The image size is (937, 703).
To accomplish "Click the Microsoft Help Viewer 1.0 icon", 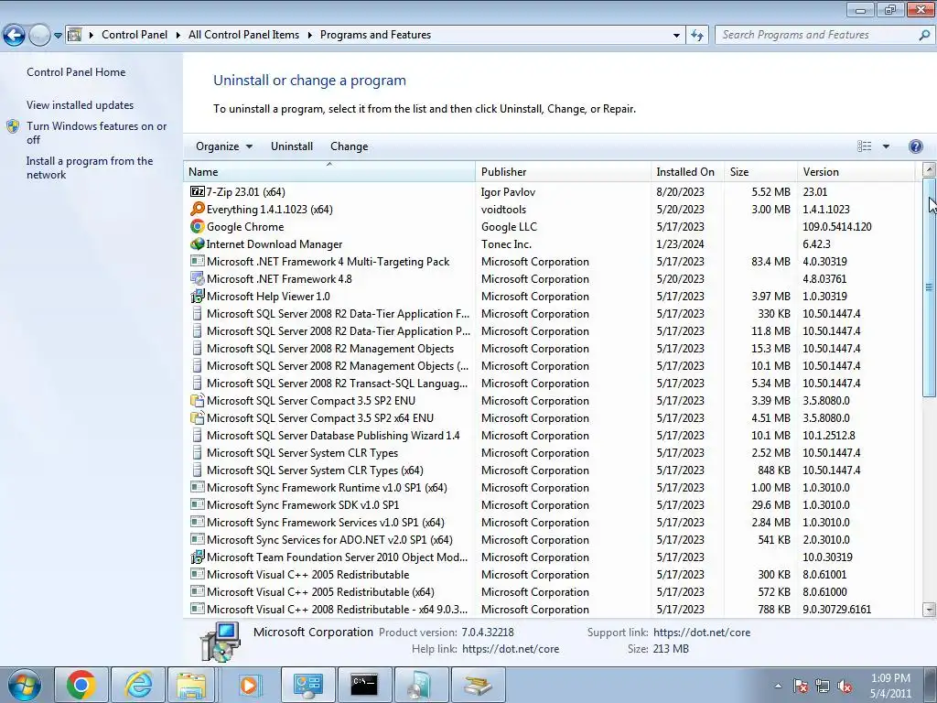I will [198, 296].
